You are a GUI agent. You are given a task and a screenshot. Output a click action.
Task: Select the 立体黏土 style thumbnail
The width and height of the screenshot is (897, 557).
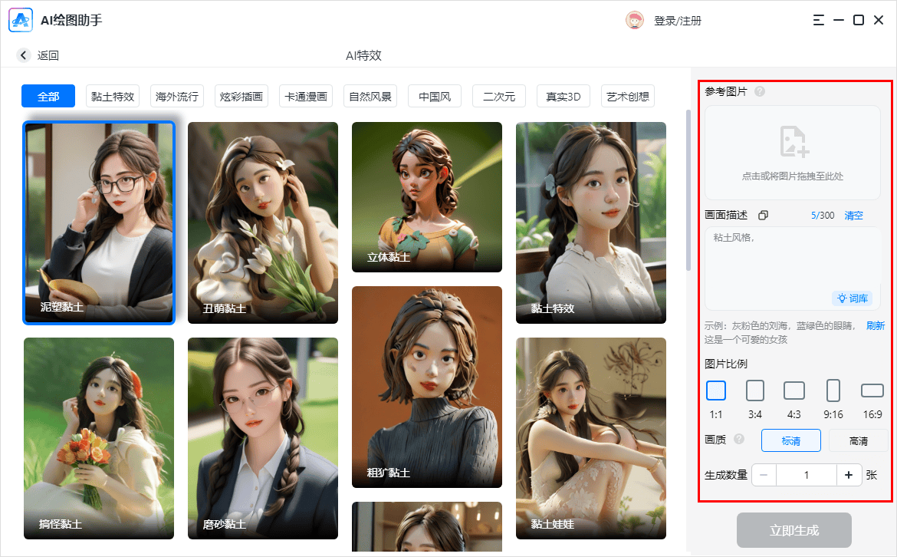coord(427,197)
